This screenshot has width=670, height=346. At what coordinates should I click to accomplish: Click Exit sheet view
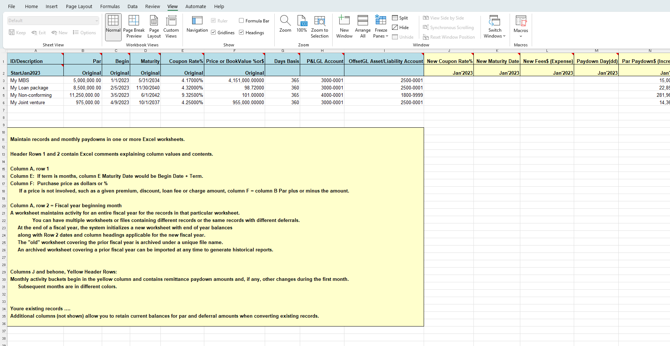point(39,33)
